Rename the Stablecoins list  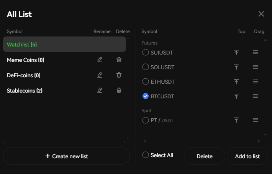[100, 90]
